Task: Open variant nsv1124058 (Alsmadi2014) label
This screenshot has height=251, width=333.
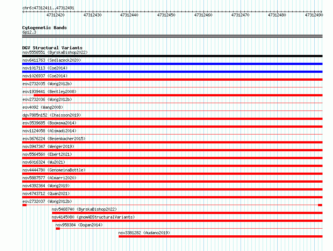Action: pos(49,131)
